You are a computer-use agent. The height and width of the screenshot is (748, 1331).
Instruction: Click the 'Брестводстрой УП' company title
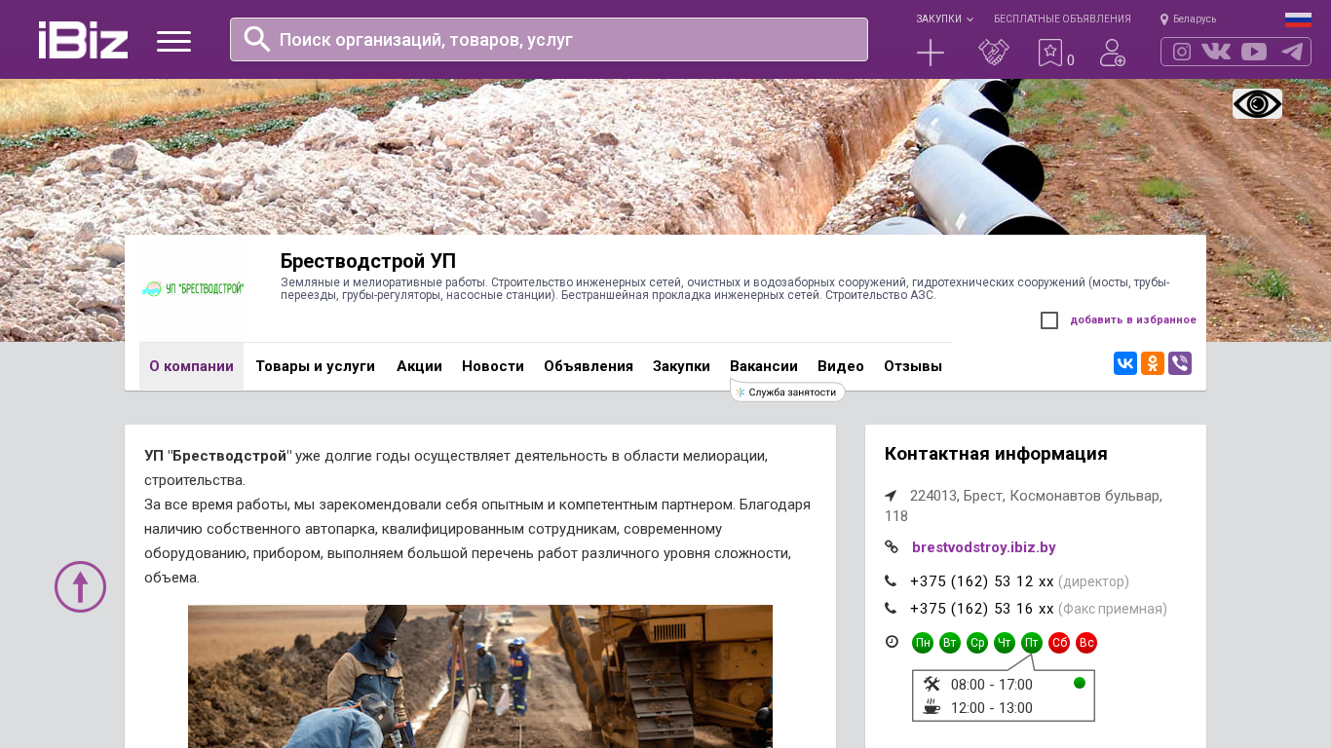tap(368, 261)
